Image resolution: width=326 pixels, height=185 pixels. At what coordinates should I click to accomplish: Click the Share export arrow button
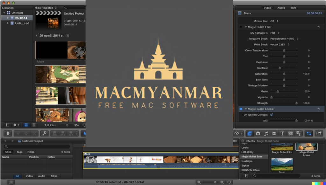coord(319,134)
